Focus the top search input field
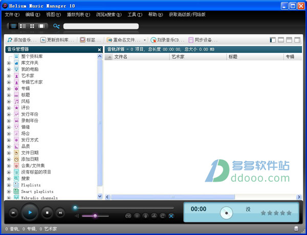The width and height of the screenshot is (307, 235). pyautogui.click(x=101, y=26)
